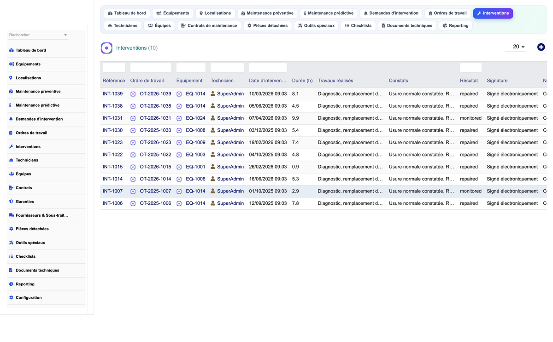The height and width of the screenshot is (342, 553).
Task: Click the people icon next to sidebar Équipes
Action: (x=12, y=174)
